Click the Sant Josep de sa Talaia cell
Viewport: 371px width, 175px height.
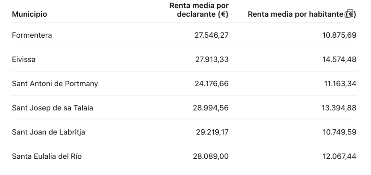point(53,108)
